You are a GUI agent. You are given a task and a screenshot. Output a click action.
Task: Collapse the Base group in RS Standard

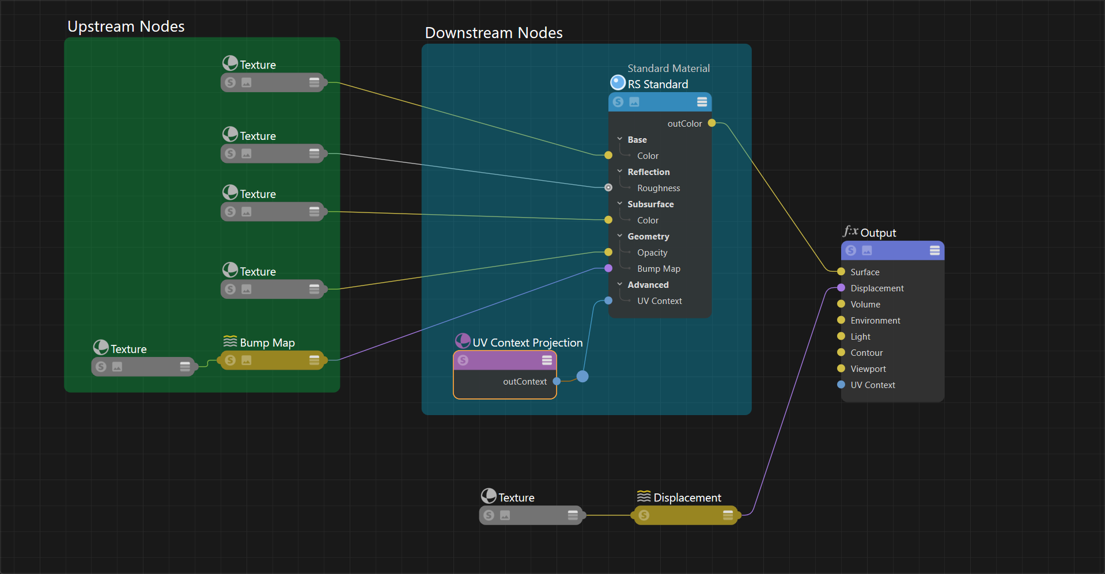pos(620,139)
